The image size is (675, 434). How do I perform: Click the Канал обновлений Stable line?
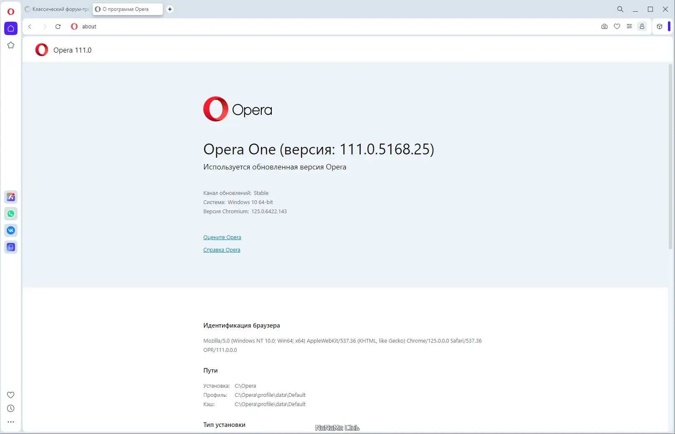(236, 193)
